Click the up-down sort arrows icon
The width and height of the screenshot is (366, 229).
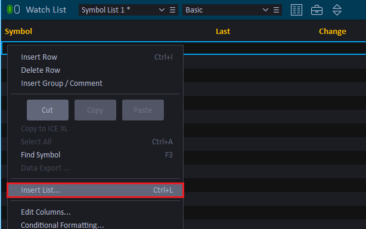(337, 10)
